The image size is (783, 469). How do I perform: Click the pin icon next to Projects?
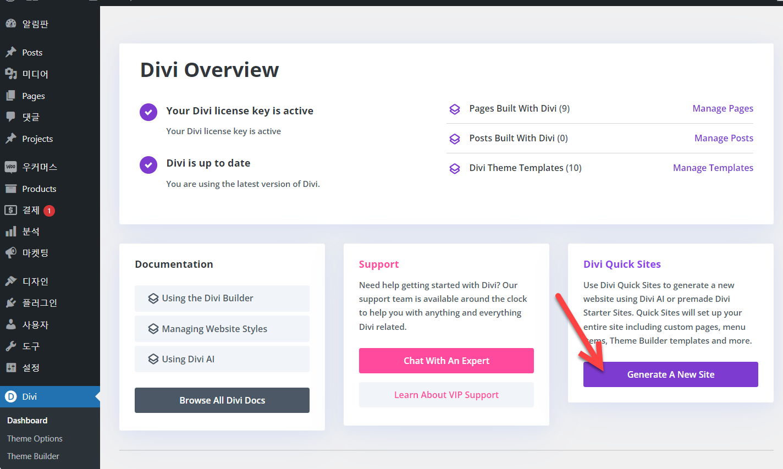pos(11,139)
